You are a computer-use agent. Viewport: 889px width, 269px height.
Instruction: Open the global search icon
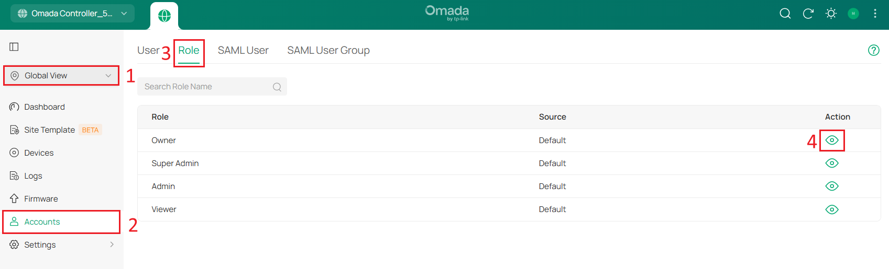point(785,14)
